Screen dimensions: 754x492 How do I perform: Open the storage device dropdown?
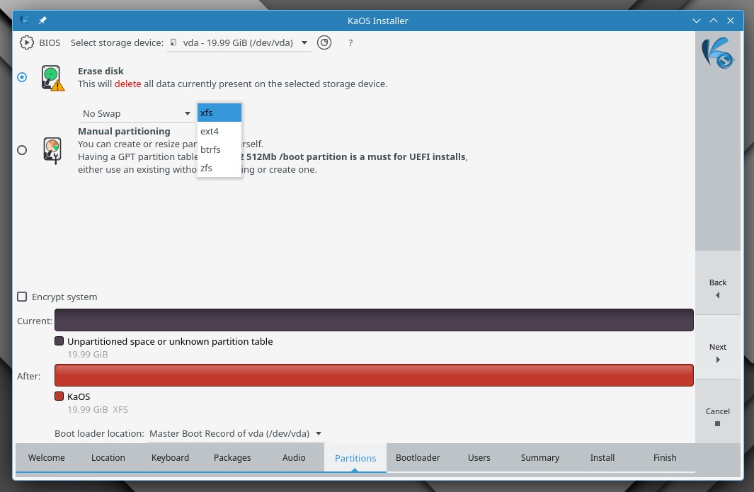coord(239,42)
